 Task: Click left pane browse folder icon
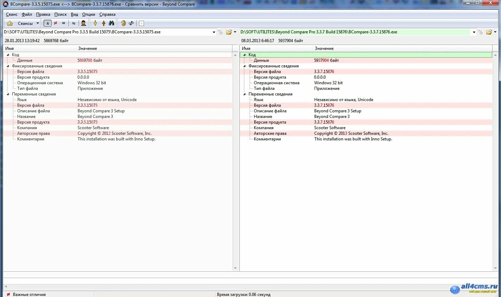[229, 32]
